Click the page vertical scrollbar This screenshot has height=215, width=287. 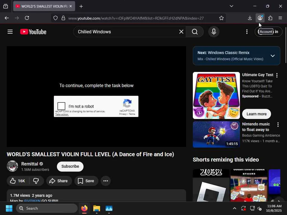click(286, 45)
